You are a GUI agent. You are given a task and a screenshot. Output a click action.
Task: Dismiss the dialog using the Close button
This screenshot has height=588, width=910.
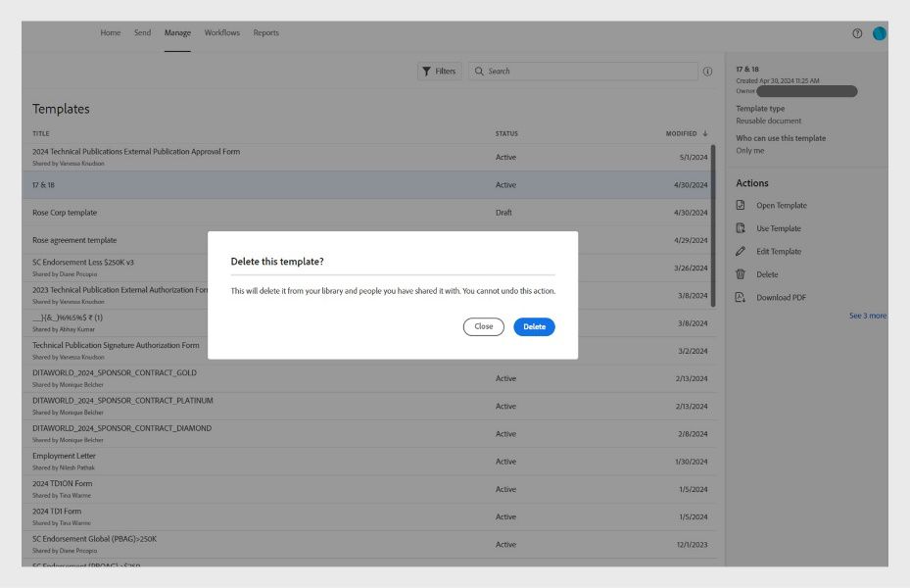pos(482,326)
